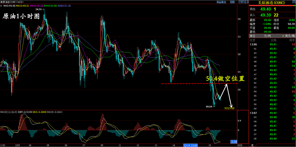Click the MA5:49.58 moving average label
The width and height of the screenshot is (296, 147).
point(10,6)
